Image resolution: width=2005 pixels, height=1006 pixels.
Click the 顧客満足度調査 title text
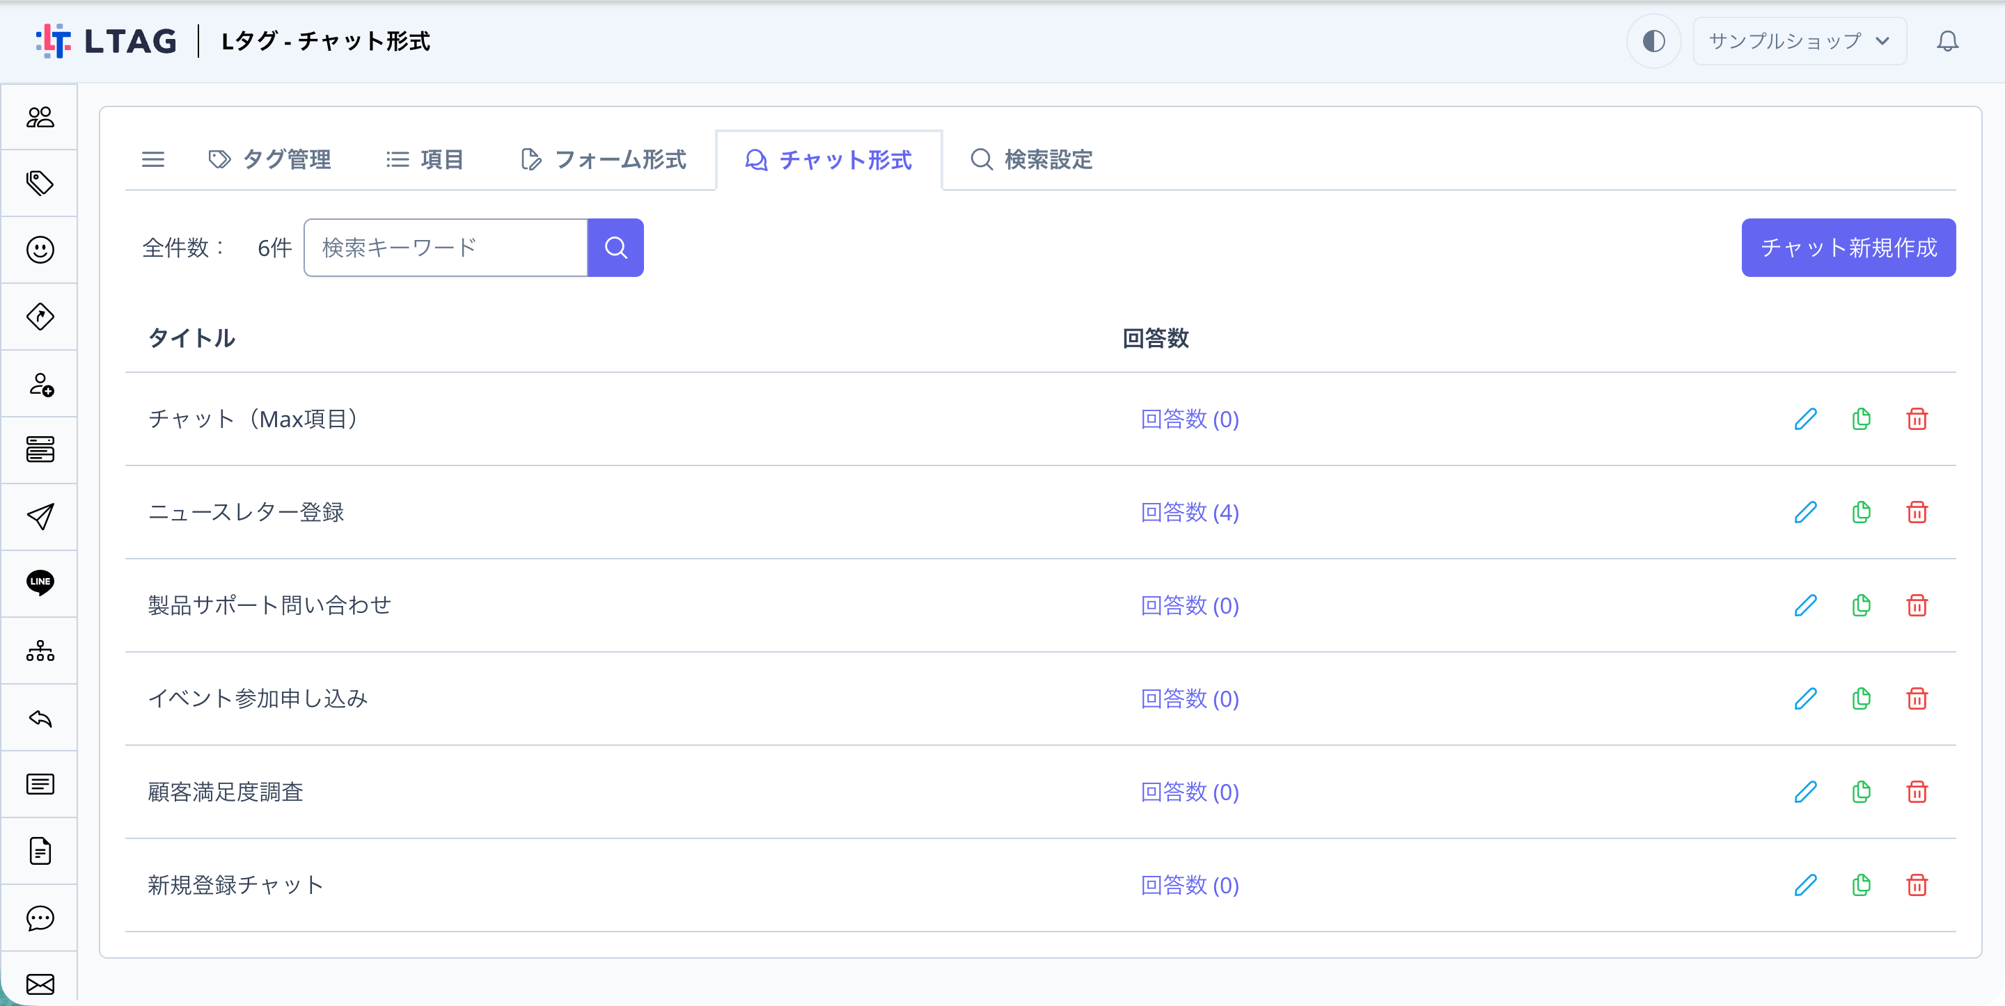pyautogui.click(x=225, y=792)
